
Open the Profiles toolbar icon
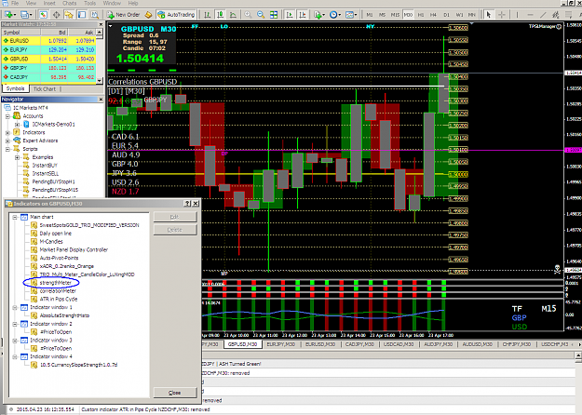click(26, 15)
